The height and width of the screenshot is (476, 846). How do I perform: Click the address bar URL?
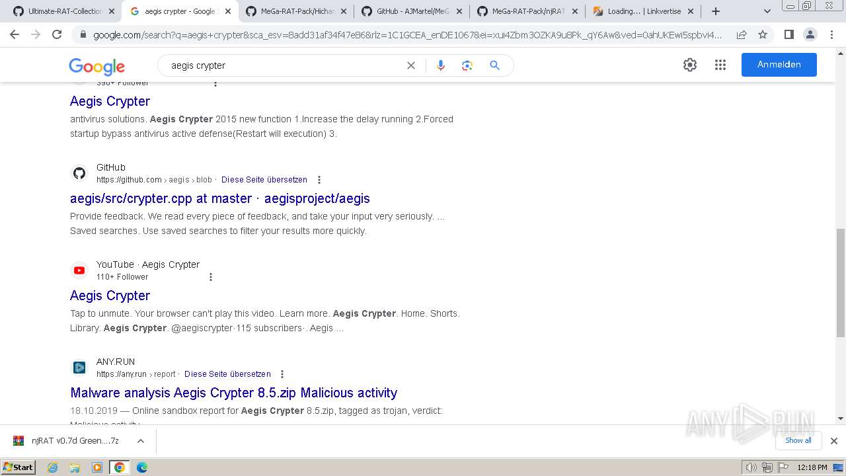(406, 34)
